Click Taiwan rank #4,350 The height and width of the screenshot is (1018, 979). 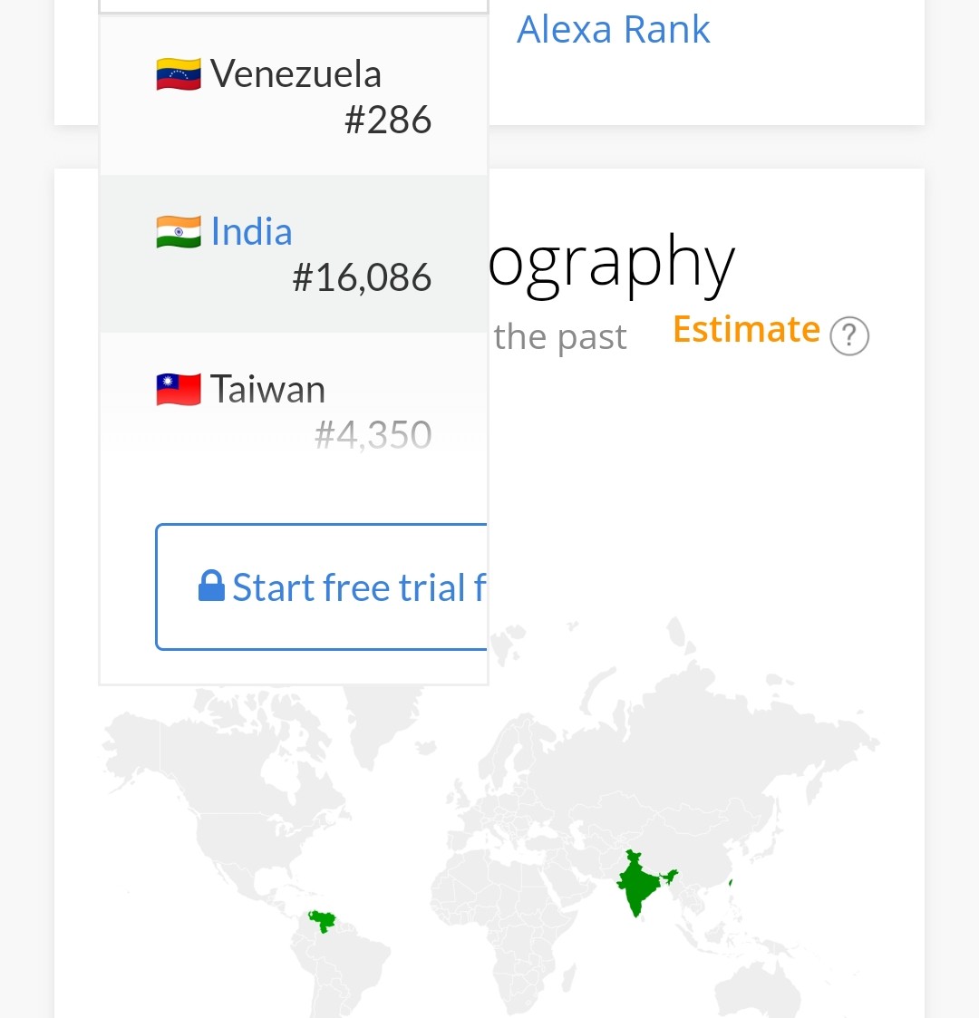(373, 434)
